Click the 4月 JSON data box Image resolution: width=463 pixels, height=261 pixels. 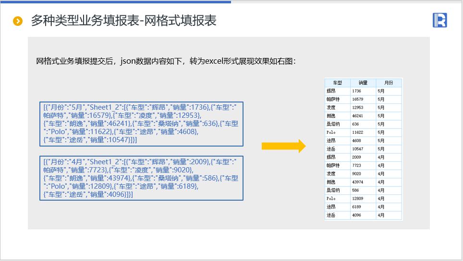tap(141, 178)
